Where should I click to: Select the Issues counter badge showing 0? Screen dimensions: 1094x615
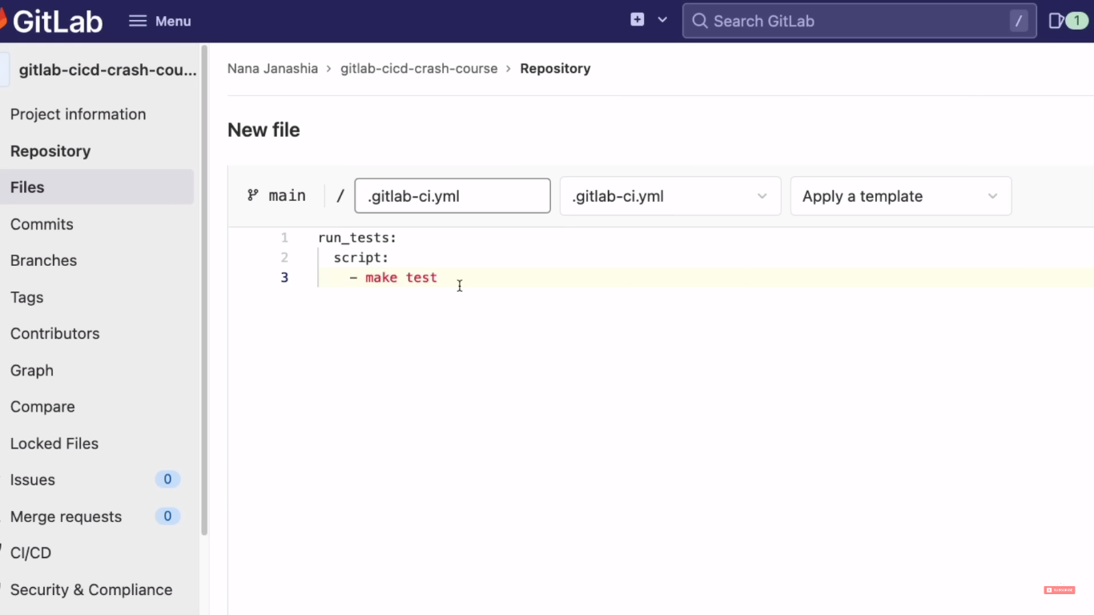(x=167, y=479)
